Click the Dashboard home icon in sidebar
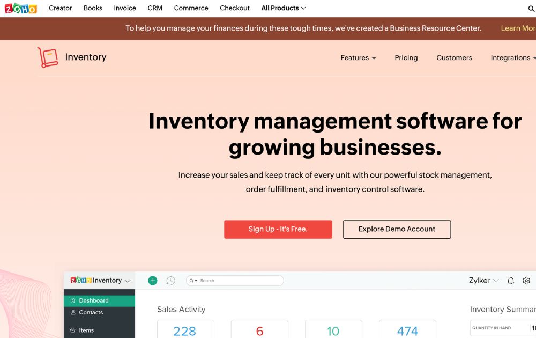Image resolution: width=536 pixels, height=338 pixels. pyautogui.click(x=72, y=300)
